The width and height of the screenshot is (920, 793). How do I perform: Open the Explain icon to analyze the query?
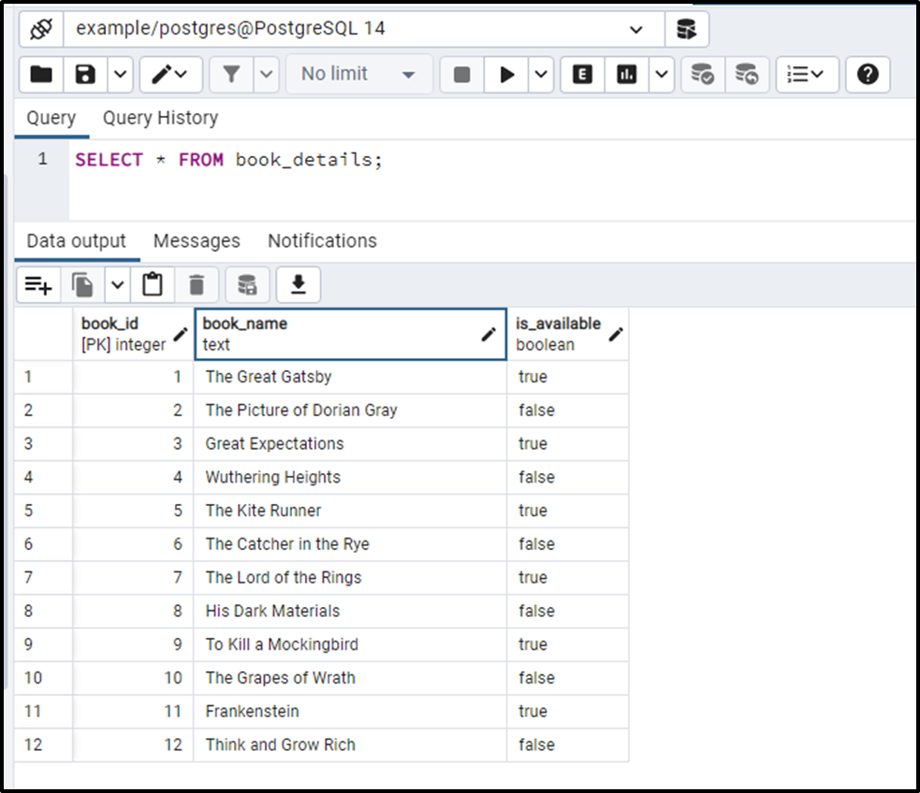[x=581, y=75]
